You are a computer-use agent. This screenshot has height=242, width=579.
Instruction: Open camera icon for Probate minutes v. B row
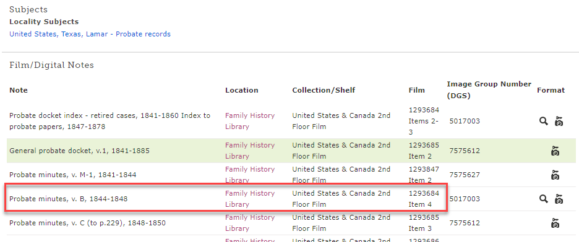tap(559, 199)
